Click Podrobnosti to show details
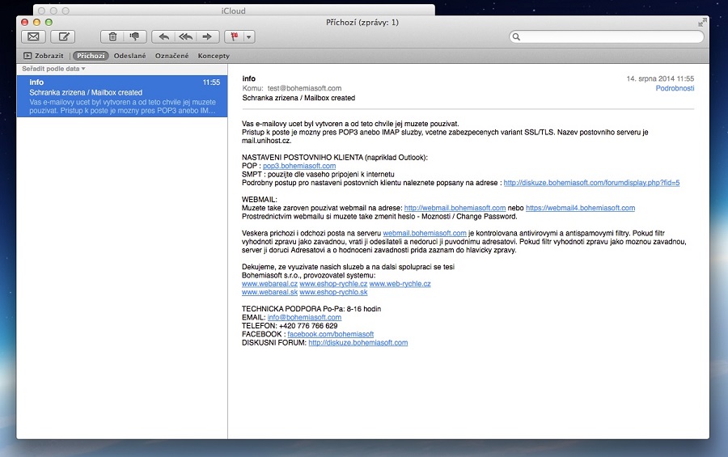Viewport: 728px width, 457px height. (x=675, y=88)
